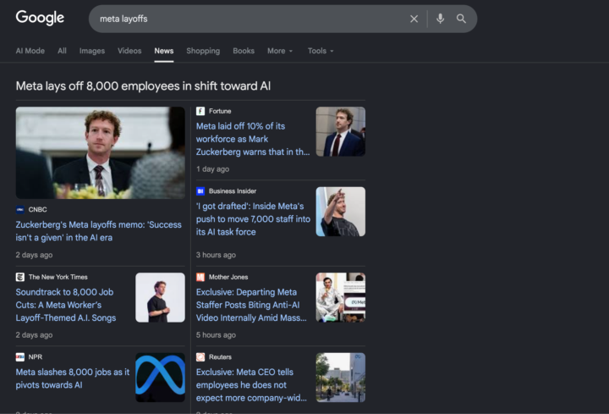Screen dimensions: 609x414
Task: Click the '1 day ago' timestamp
Action: pyautogui.click(x=213, y=169)
